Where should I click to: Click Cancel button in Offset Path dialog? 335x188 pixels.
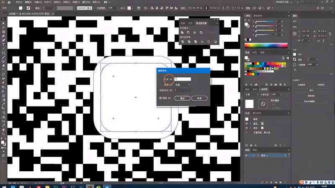tap(199, 98)
